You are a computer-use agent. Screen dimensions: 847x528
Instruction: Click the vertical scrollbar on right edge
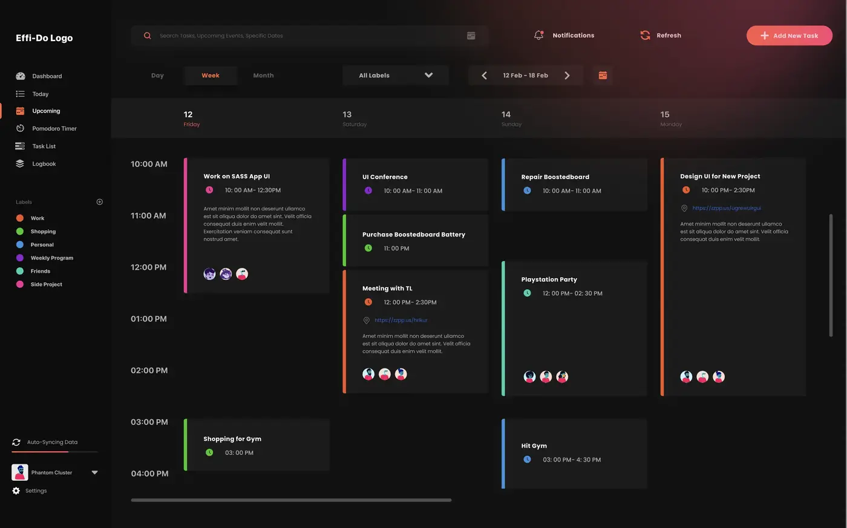coord(831,275)
